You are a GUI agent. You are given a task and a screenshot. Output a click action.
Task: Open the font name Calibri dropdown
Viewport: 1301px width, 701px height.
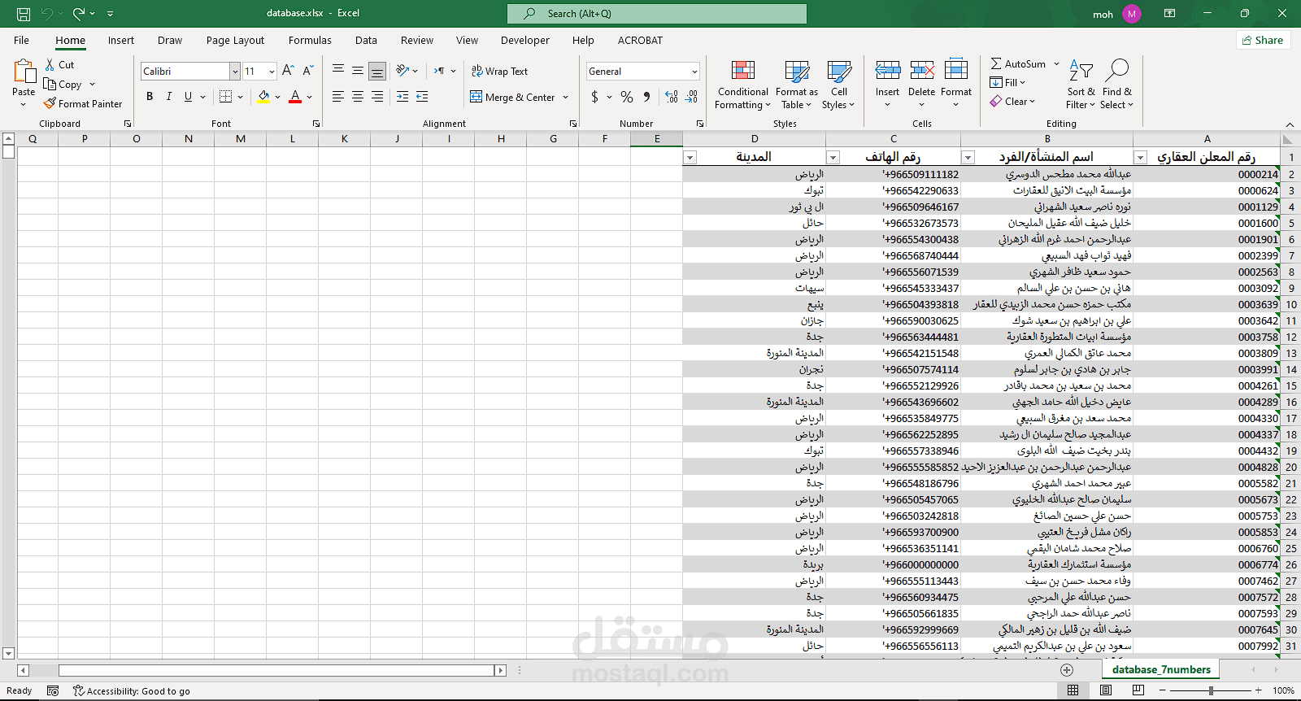(235, 72)
